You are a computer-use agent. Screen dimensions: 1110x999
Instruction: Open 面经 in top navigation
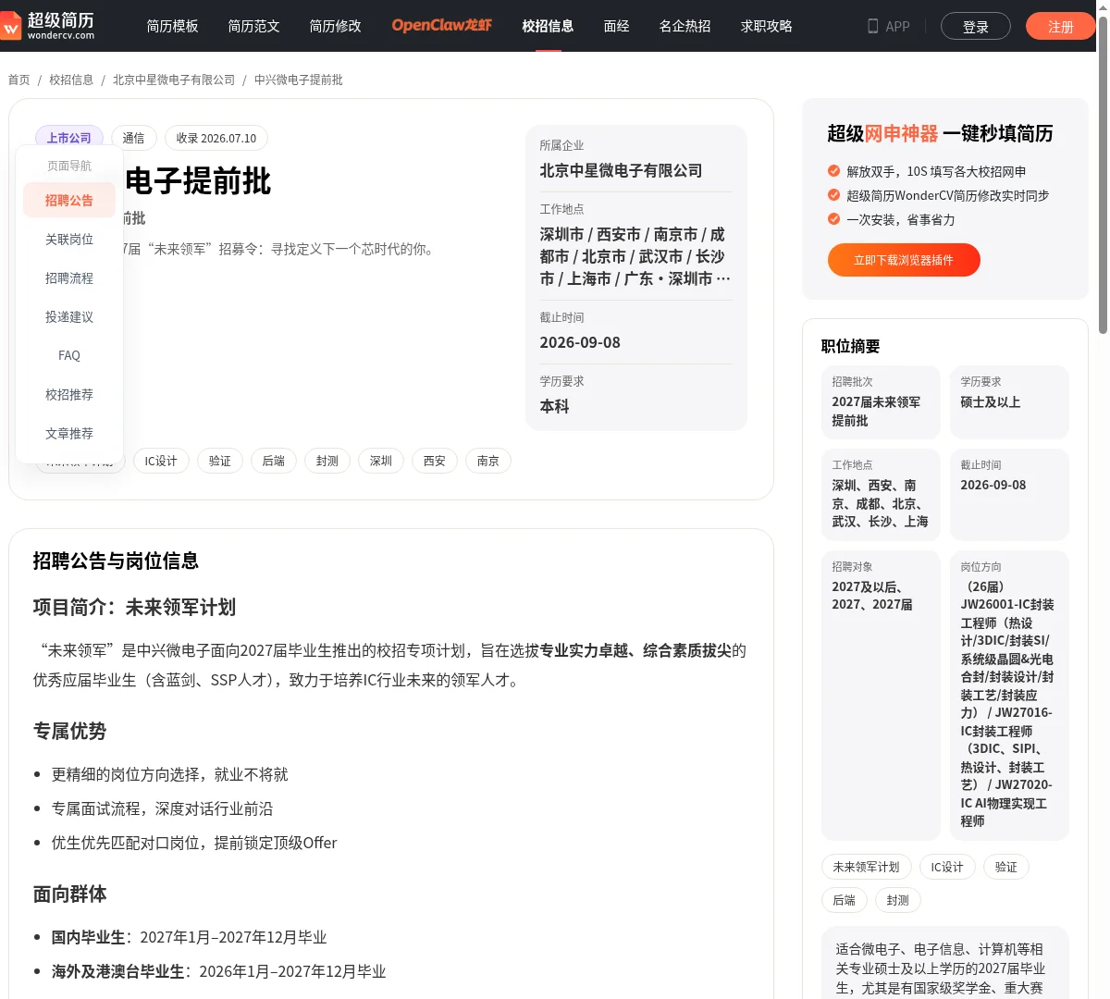(x=616, y=26)
